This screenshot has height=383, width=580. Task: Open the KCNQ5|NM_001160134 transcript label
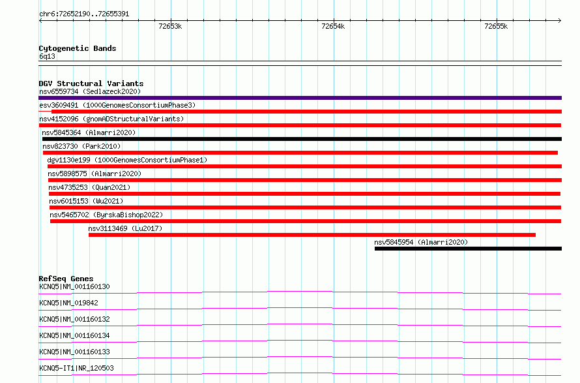tap(74, 335)
